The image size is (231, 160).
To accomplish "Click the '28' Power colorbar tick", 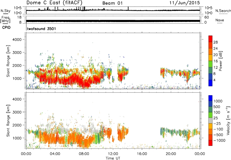I will point(215,42).
